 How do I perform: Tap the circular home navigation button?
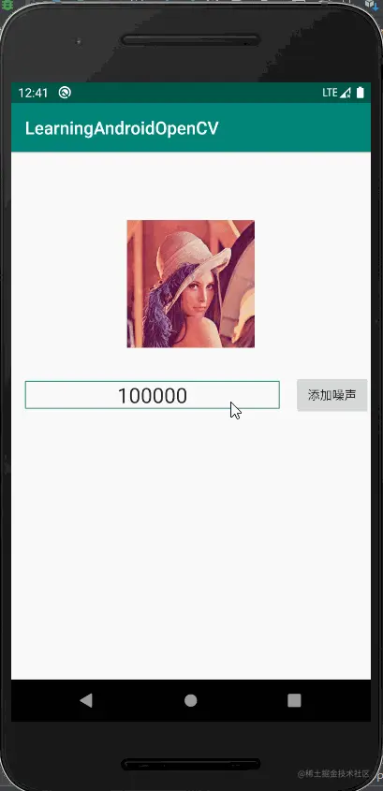click(x=191, y=699)
